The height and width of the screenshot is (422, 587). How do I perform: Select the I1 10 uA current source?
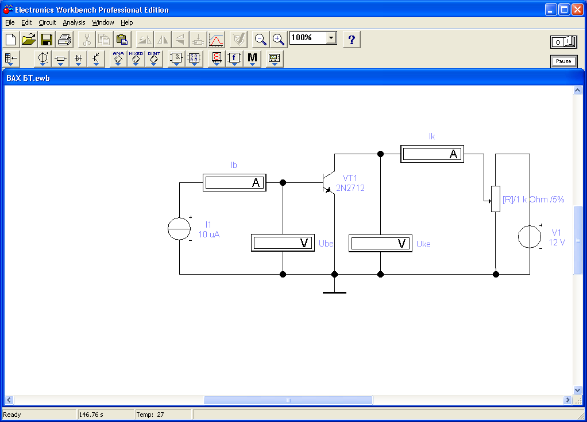pos(179,229)
